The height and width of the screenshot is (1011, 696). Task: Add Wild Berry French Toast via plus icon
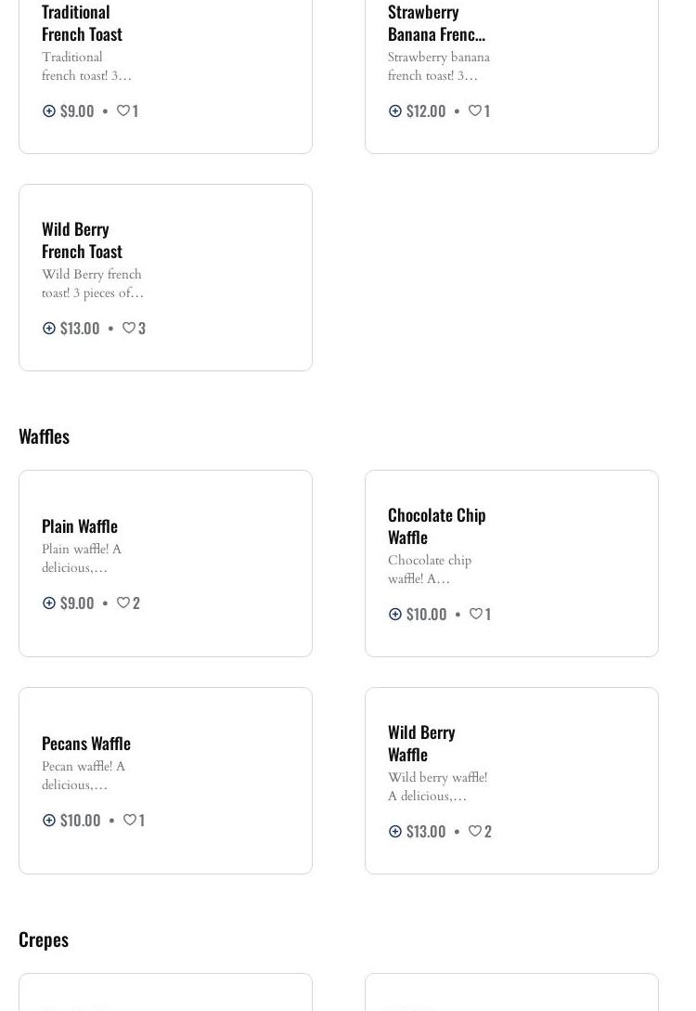pos(49,328)
